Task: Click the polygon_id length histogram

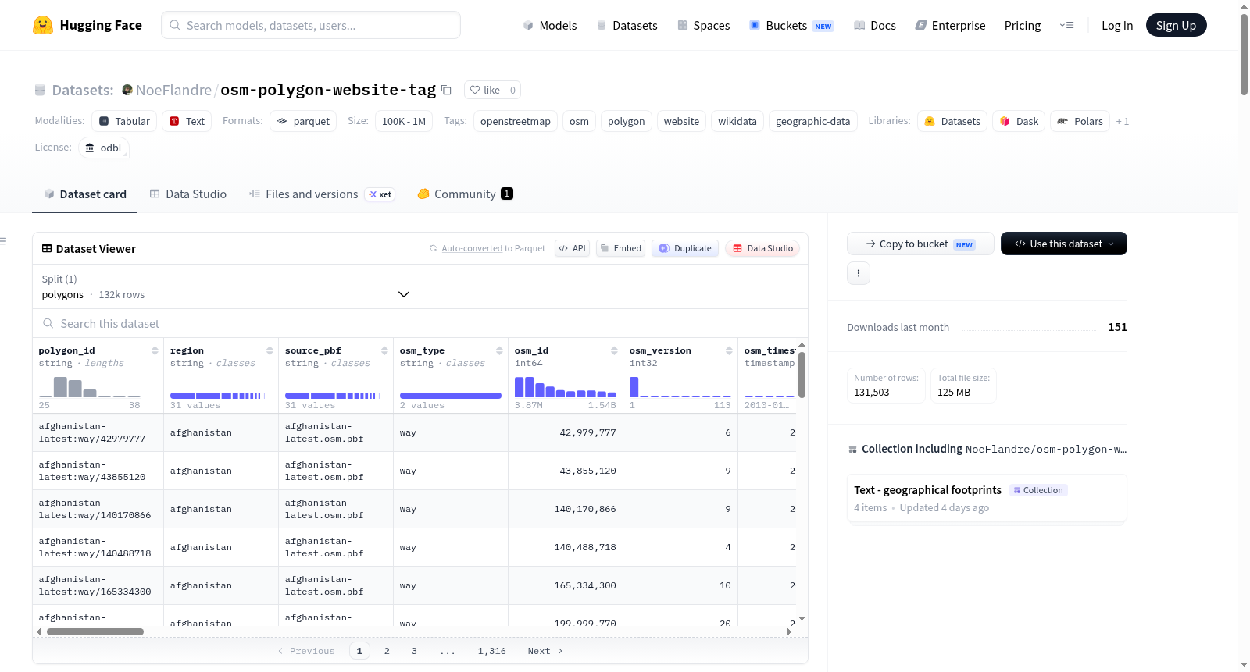Action: [x=90, y=386]
